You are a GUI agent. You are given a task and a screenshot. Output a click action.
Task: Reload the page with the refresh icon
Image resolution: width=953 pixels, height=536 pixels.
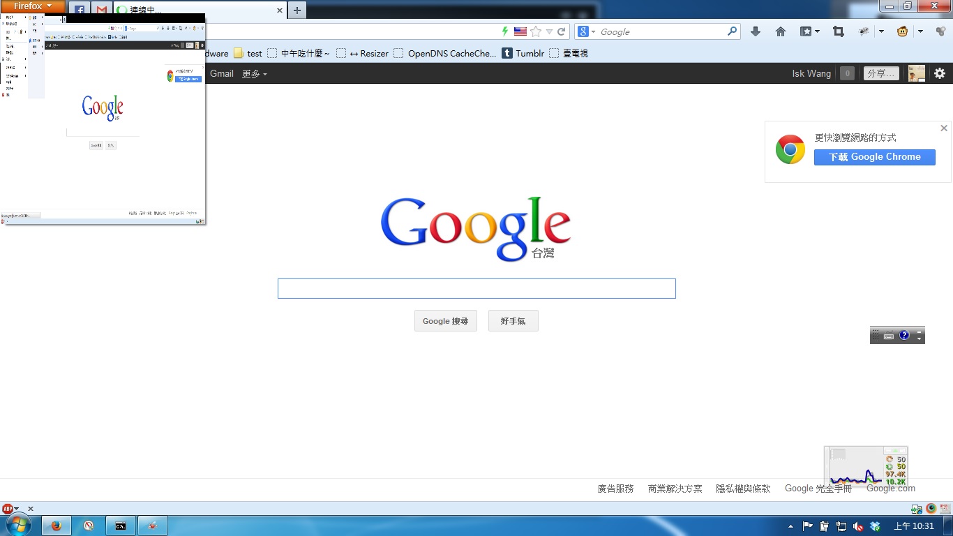click(561, 31)
